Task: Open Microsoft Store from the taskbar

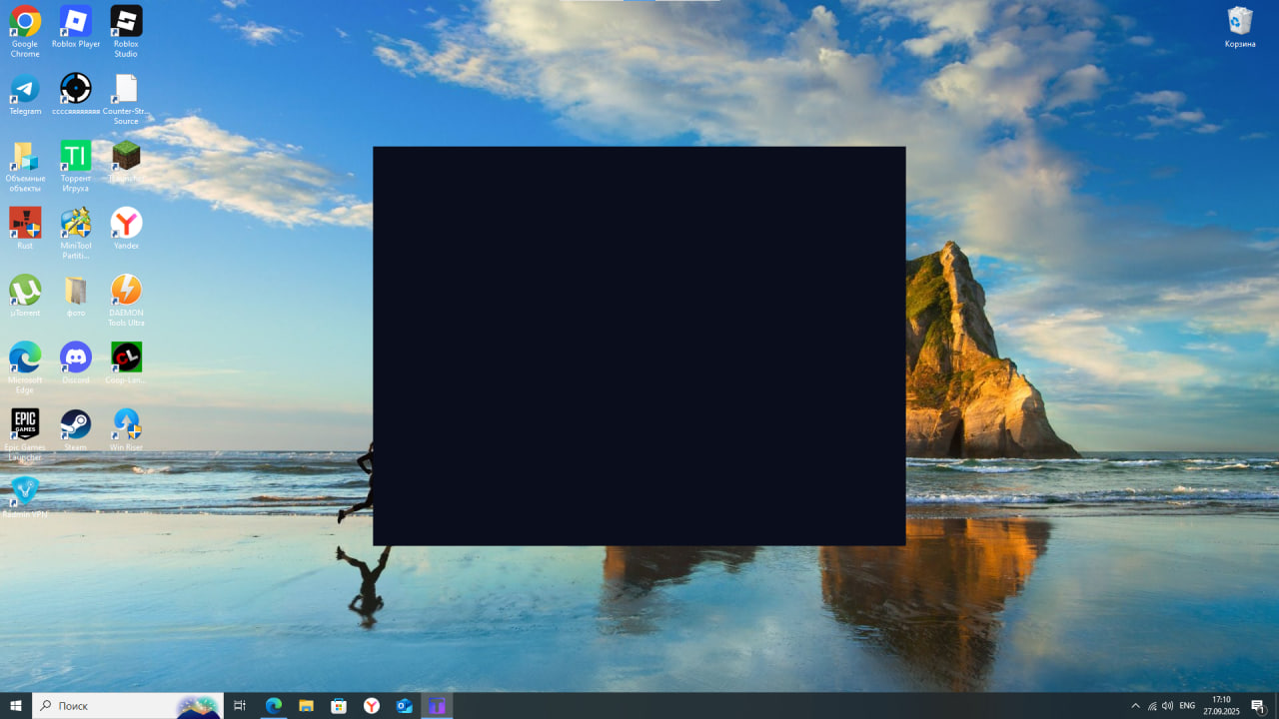Action: pos(339,706)
